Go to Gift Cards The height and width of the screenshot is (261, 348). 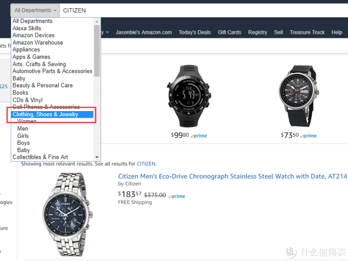click(229, 32)
